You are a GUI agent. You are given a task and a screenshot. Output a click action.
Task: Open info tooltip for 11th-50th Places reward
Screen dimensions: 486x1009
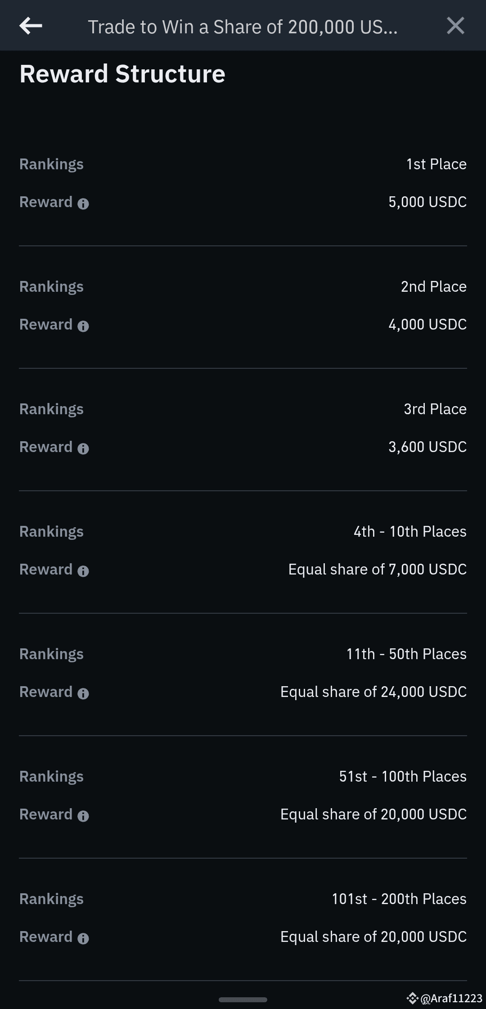click(x=83, y=693)
